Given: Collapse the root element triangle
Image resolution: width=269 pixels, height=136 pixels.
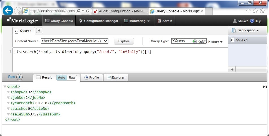Looking at the screenshot, I should tap(5, 86).
